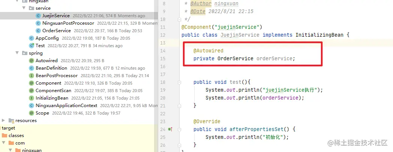Click the classes folder icon

pos(4,136)
